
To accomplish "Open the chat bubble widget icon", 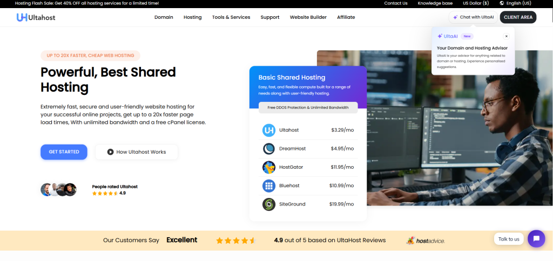I will click(x=536, y=239).
